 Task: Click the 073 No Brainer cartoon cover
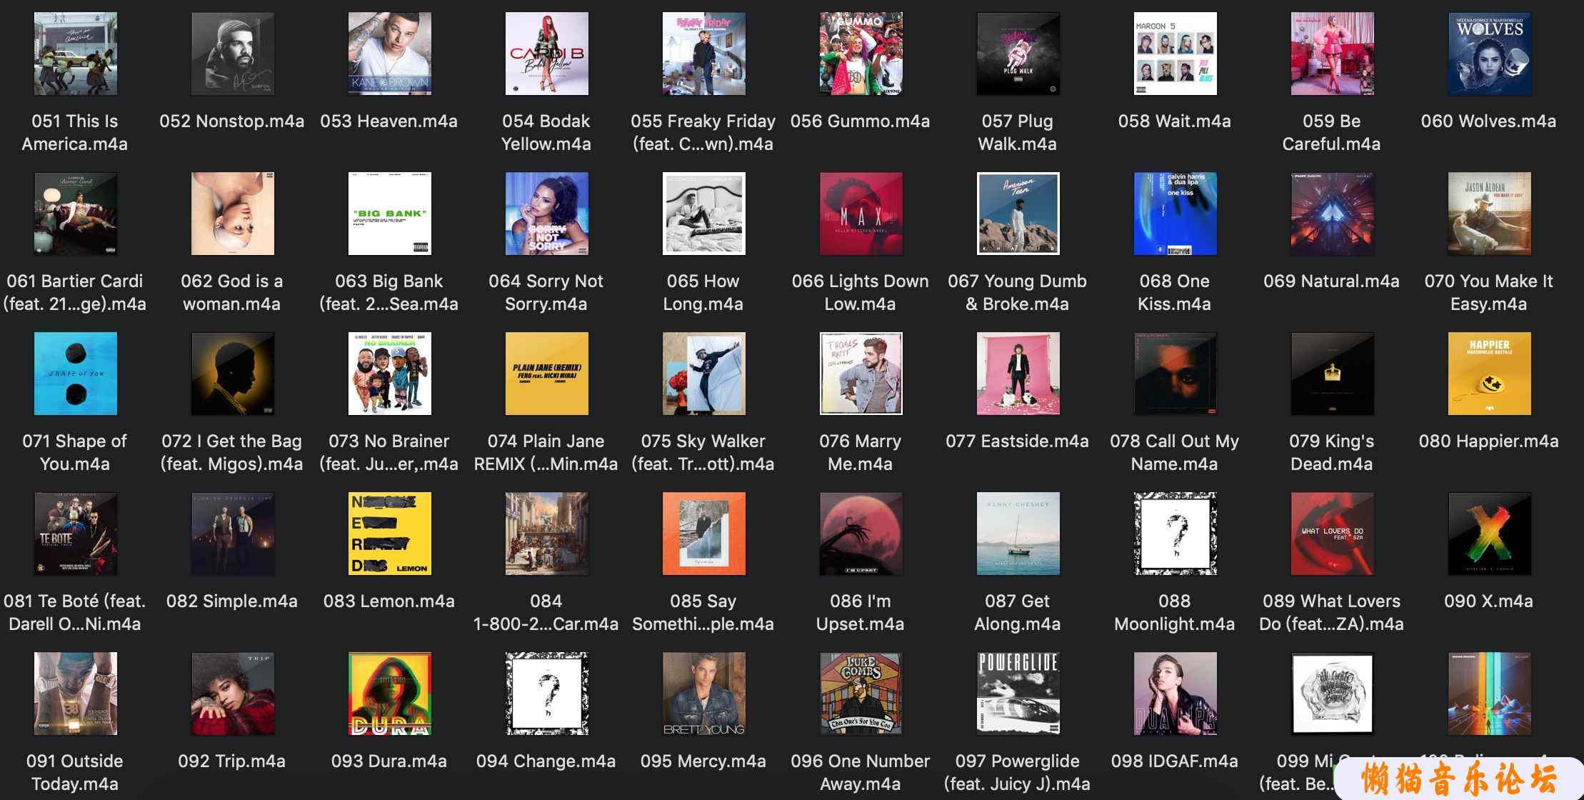pos(390,374)
